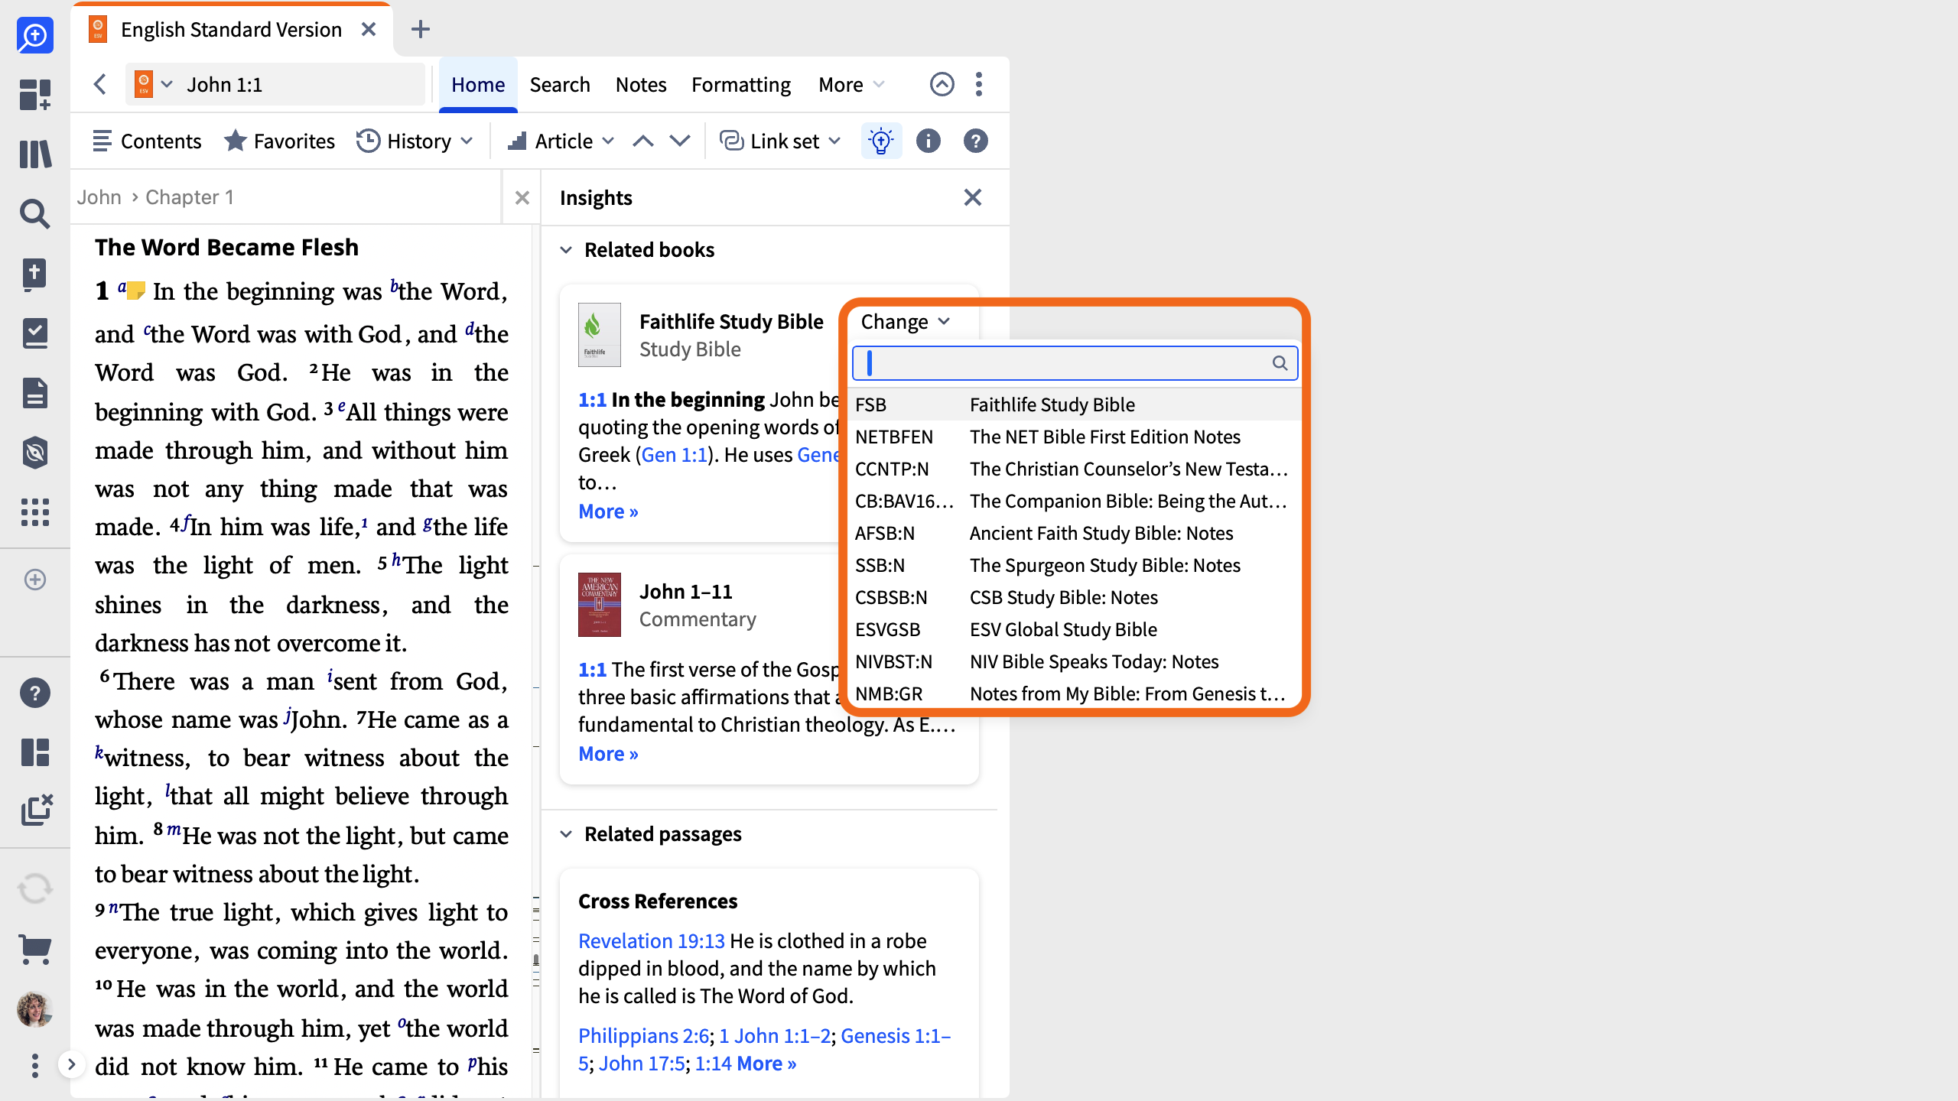Open a new tab with the plus button
The image size is (1958, 1101).
pyautogui.click(x=421, y=30)
